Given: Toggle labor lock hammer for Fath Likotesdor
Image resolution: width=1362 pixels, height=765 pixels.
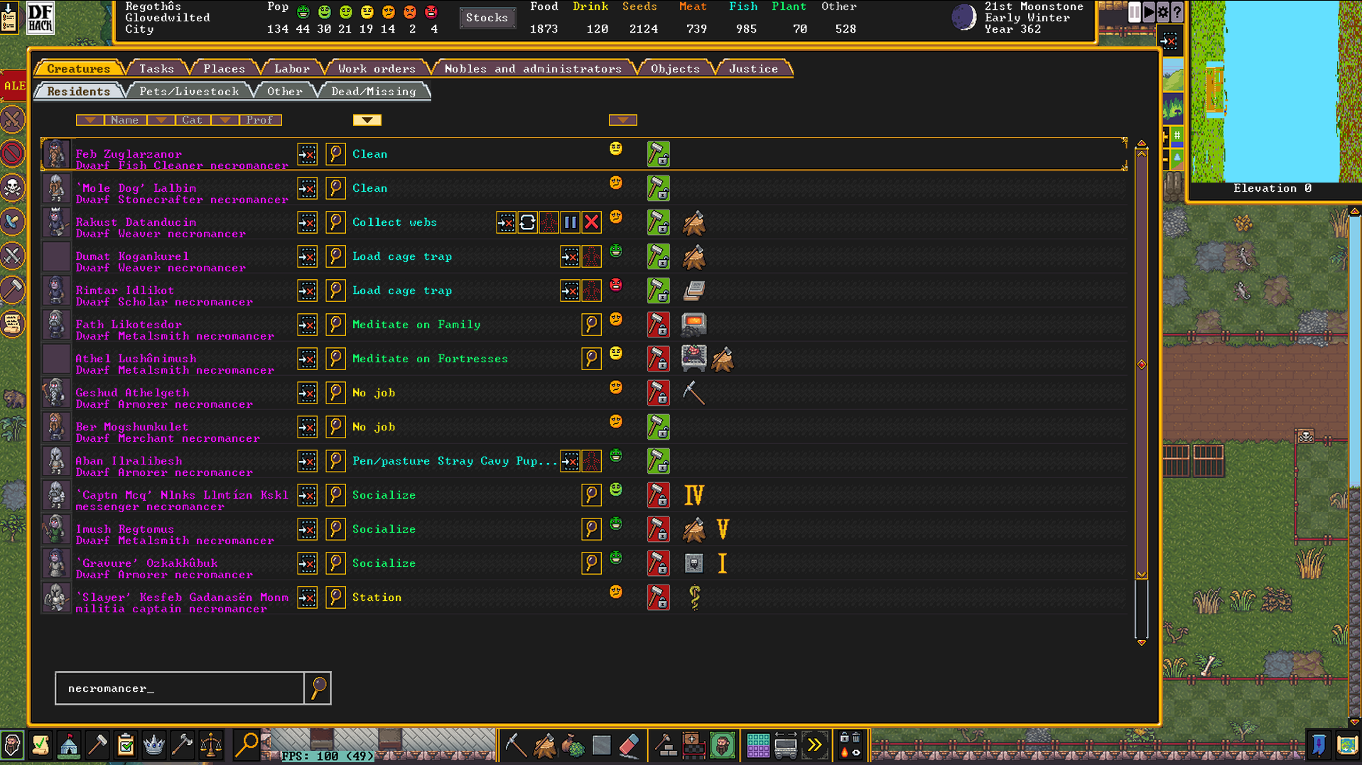Looking at the screenshot, I should 658,325.
